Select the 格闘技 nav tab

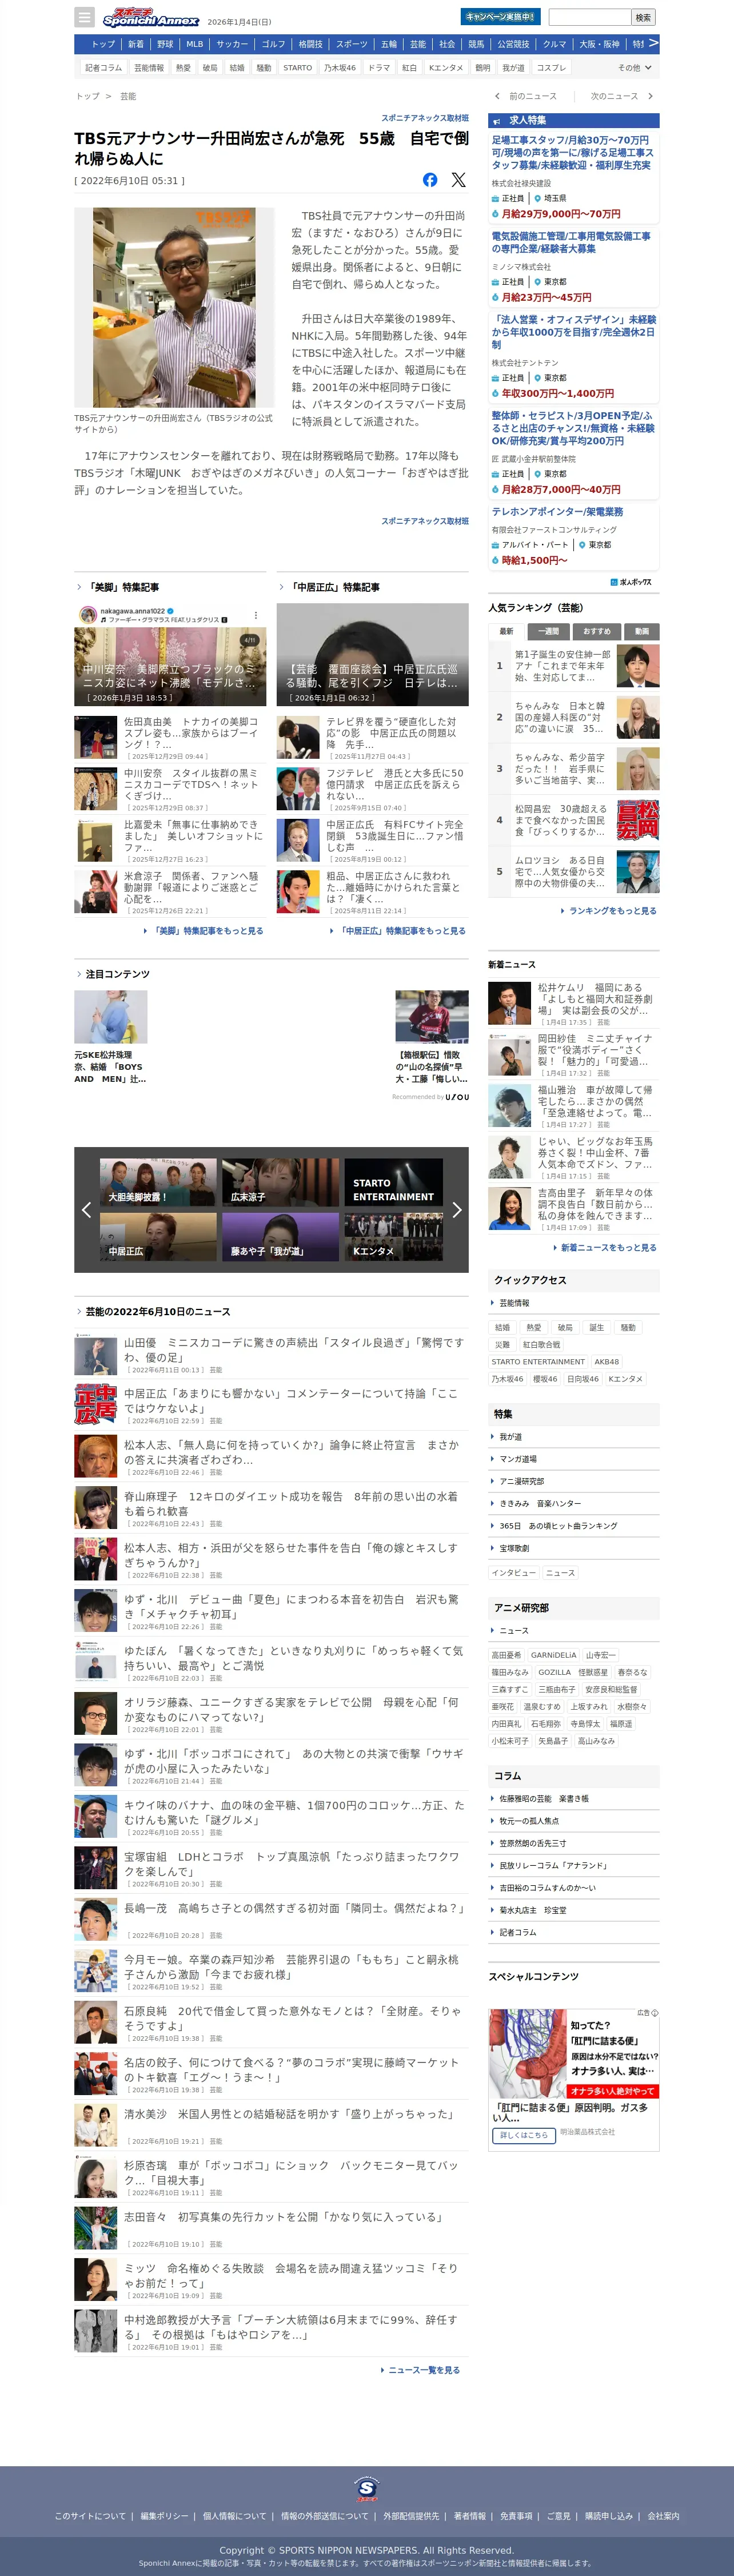(310, 44)
